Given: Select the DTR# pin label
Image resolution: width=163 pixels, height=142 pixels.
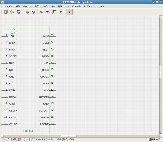Looking at the screenshot, I should [x=12, y=43].
